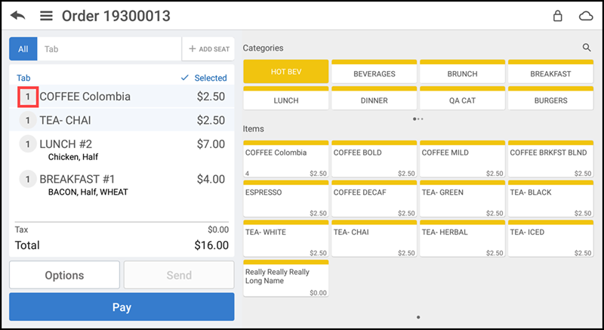The image size is (604, 330).
Task: Open the BREAKFAST category
Action: click(551, 72)
